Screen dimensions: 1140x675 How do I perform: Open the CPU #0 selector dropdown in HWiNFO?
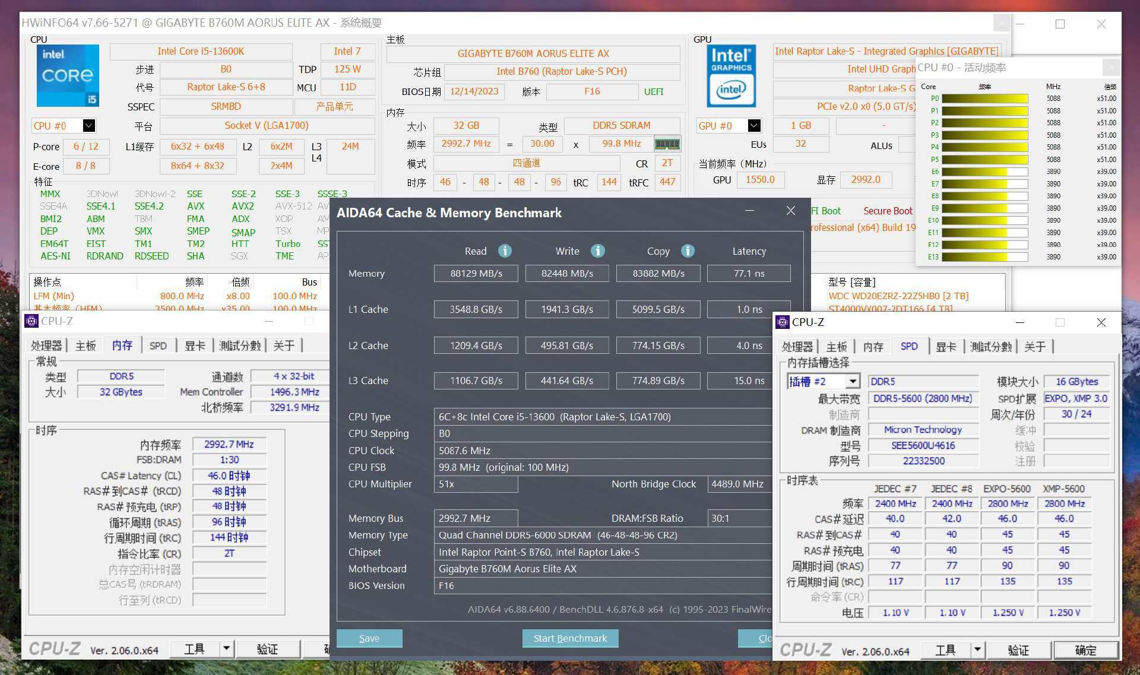[x=88, y=125]
